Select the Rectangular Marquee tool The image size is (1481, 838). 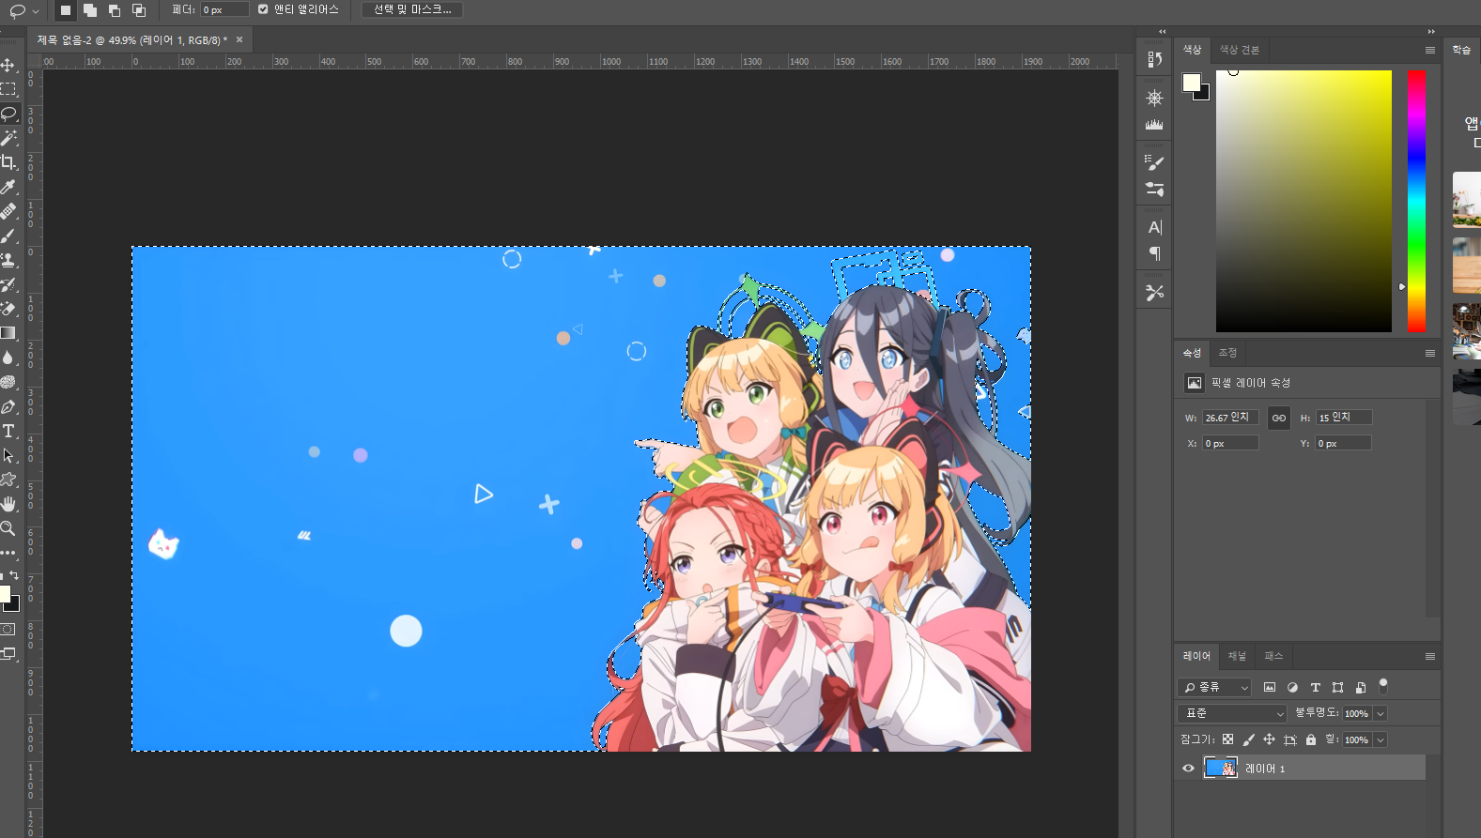pos(8,89)
